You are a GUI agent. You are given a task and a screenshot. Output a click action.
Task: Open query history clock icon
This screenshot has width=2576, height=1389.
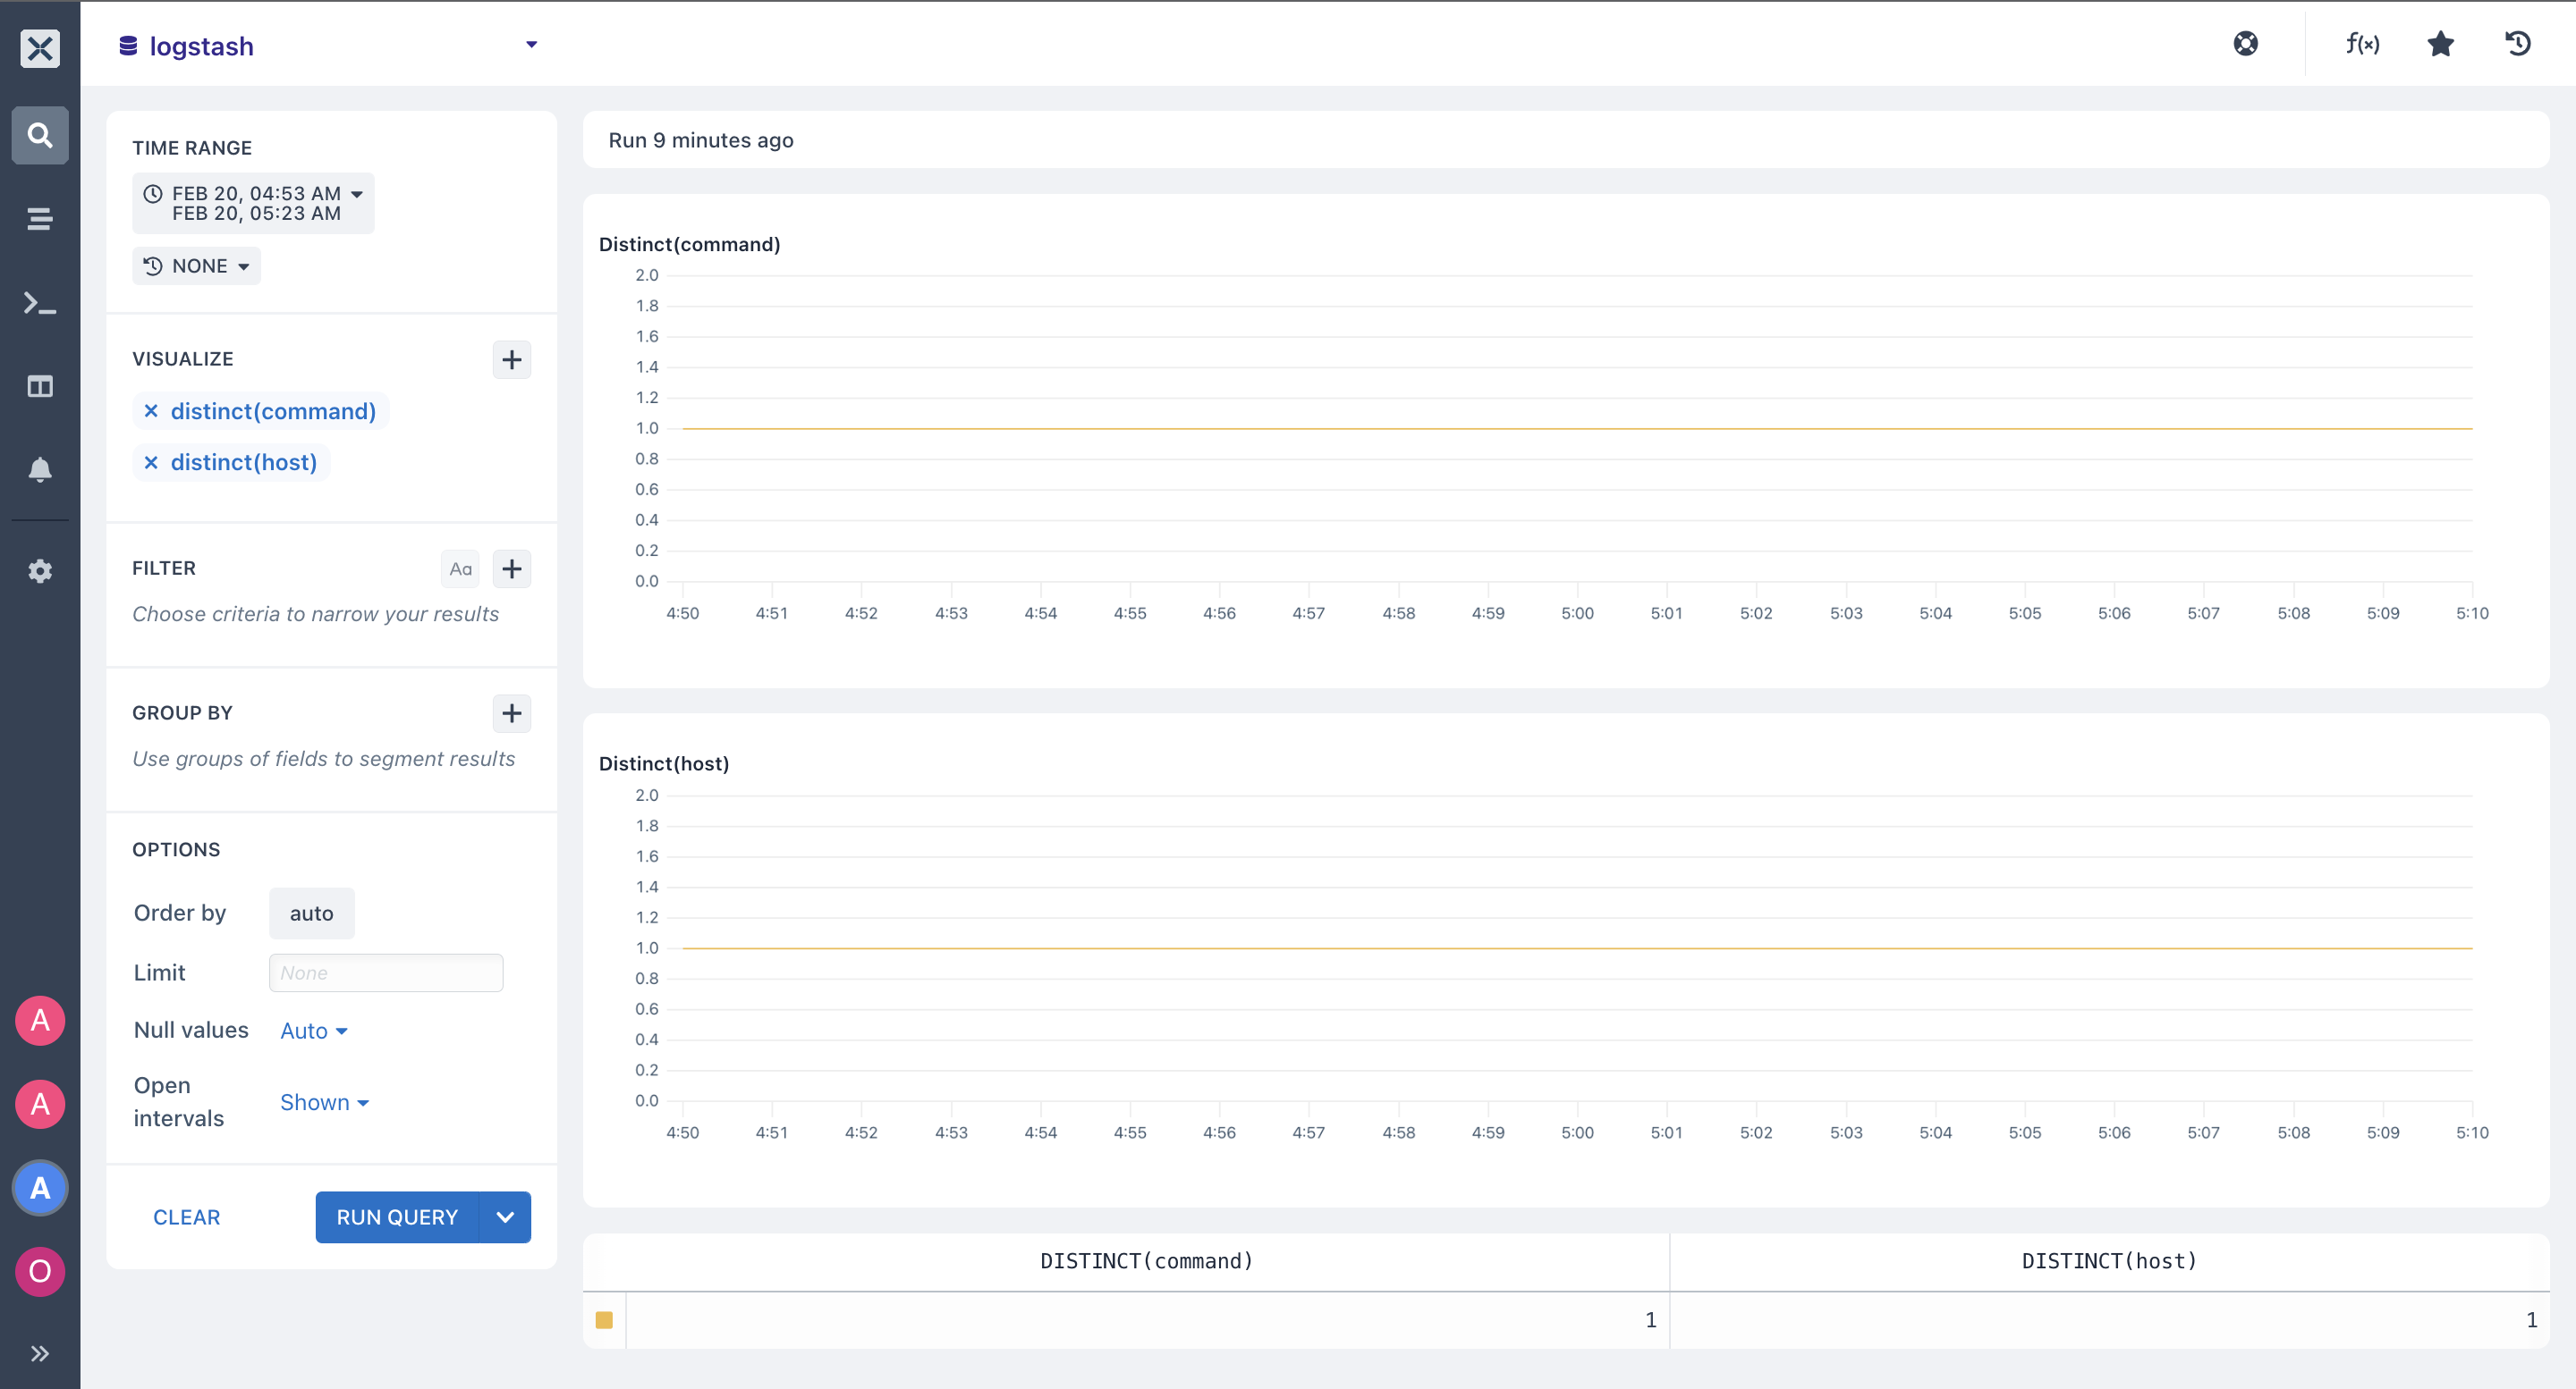2518,43
